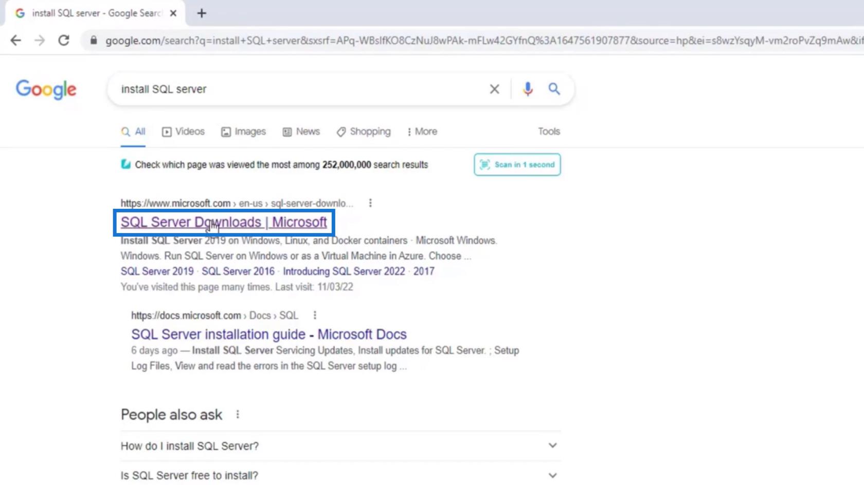This screenshot has width=864, height=485.
Task: Open the three-dot menu beside microsoft.com result
Action: click(370, 203)
